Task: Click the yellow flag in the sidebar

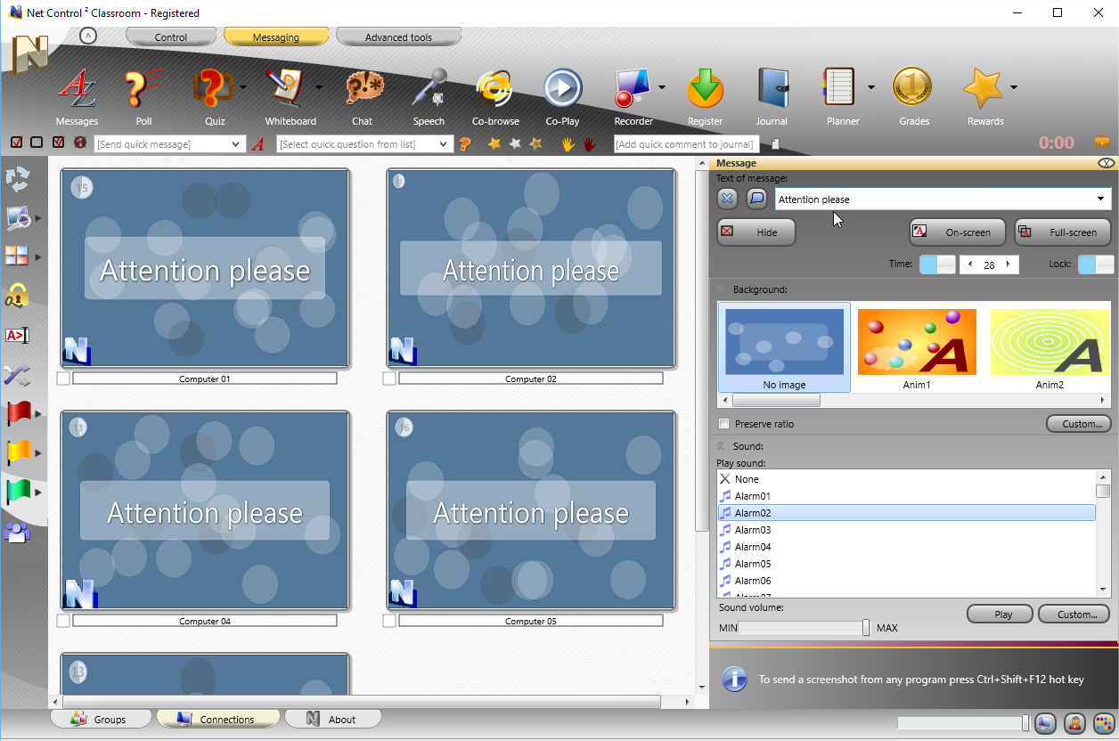Action: [x=18, y=452]
